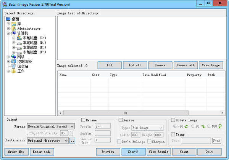Click the 回收站 recycle bin icon

14,66
